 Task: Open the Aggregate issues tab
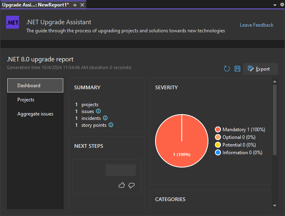coord(35,114)
